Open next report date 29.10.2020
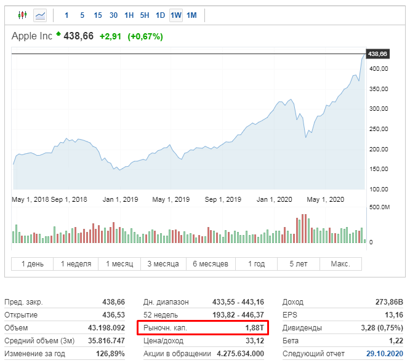The height and width of the screenshot is (363, 410). pyautogui.click(x=385, y=354)
